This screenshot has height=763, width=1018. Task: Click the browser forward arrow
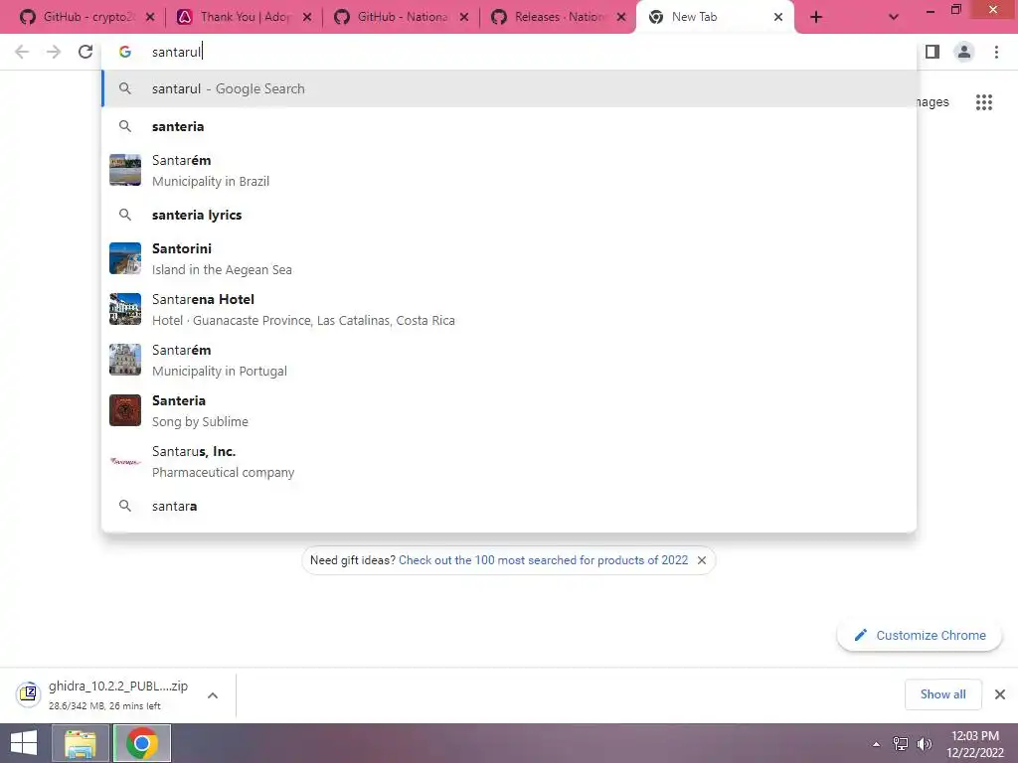tap(54, 52)
